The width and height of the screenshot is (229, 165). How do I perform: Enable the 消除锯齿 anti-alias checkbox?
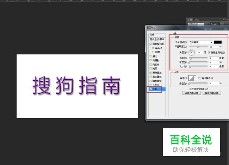point(200,78)
